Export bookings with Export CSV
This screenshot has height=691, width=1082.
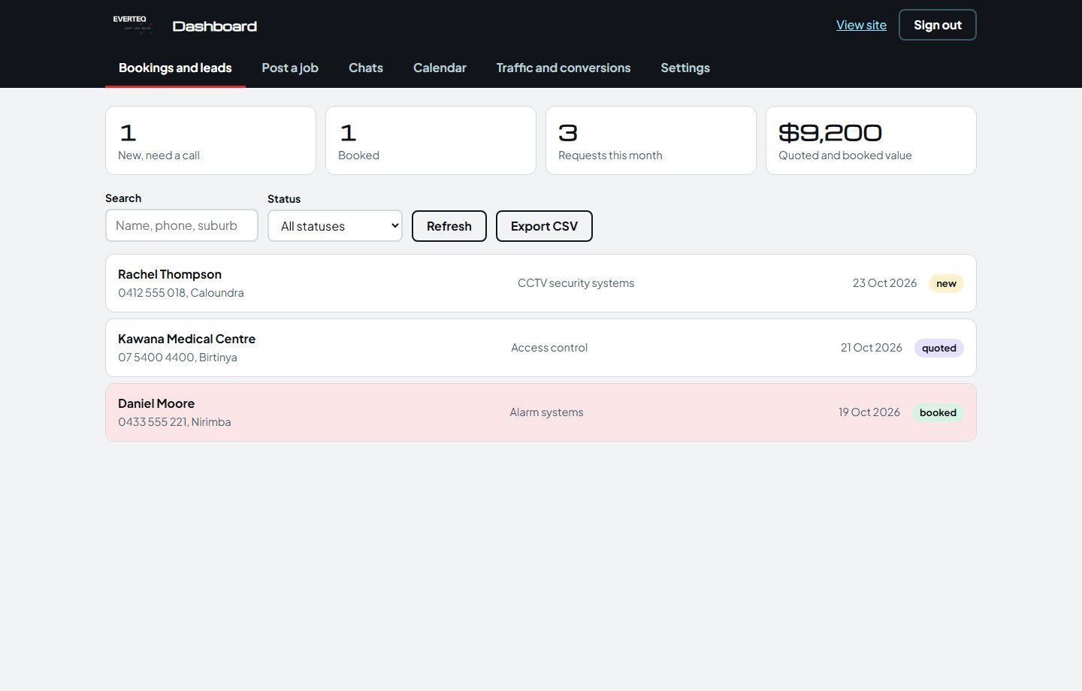pos(544,226)
